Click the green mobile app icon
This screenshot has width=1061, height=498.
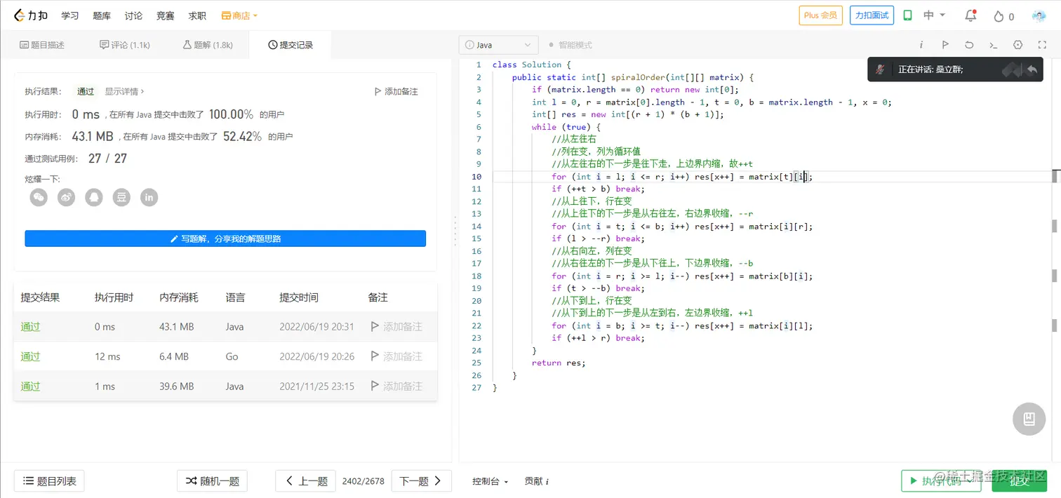(907, 15)
